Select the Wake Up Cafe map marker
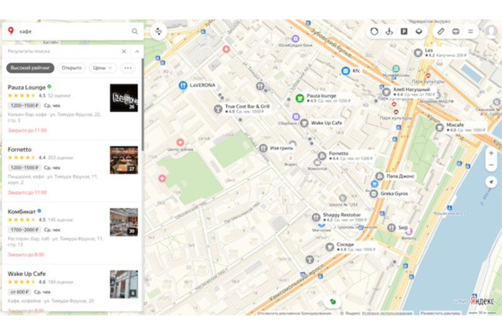Image resolution: width=502 pixels, height=334 pixels. 304,123
